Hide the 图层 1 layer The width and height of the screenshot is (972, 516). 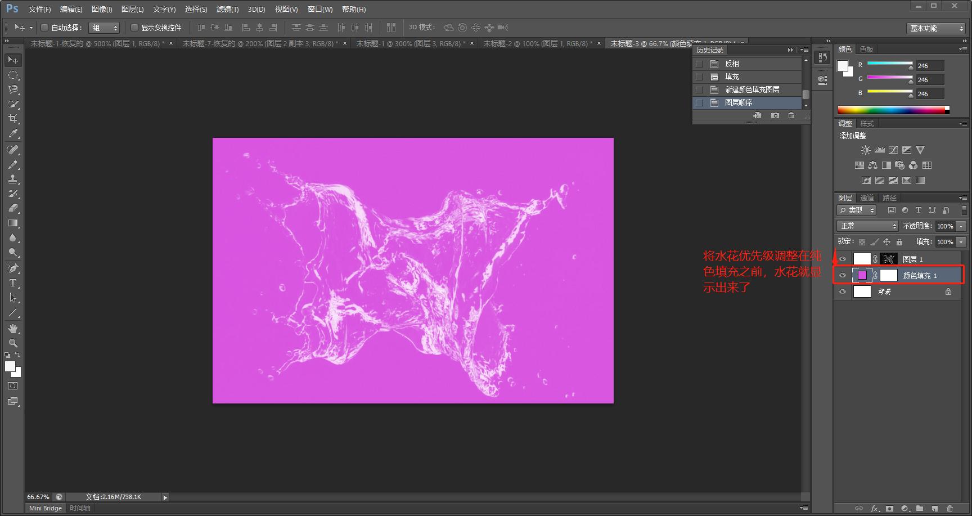843,259
